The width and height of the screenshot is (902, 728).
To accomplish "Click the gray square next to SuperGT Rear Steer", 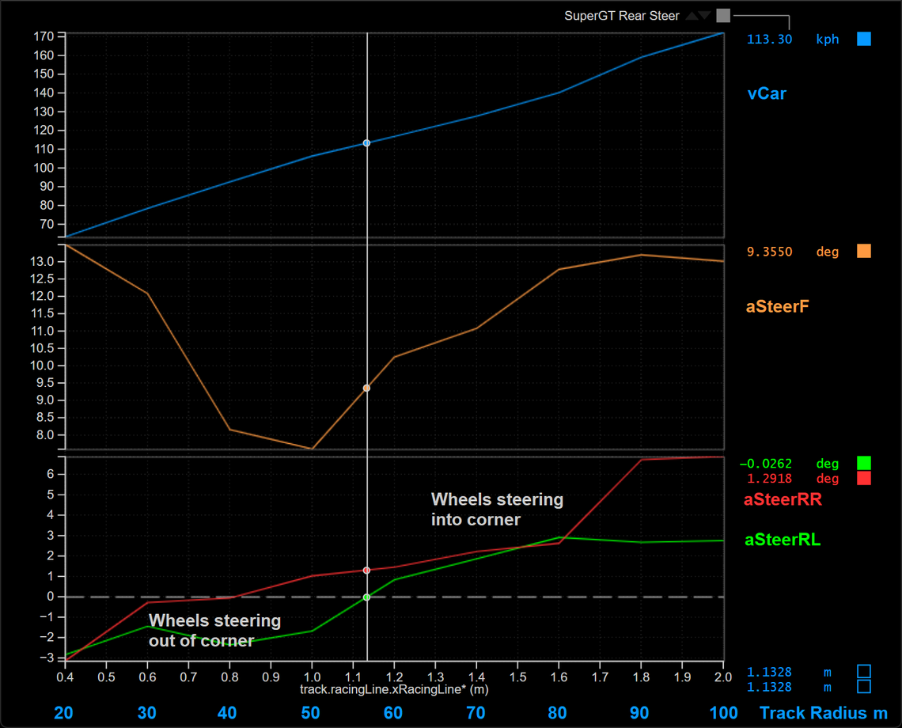I will tap(722, 15).
